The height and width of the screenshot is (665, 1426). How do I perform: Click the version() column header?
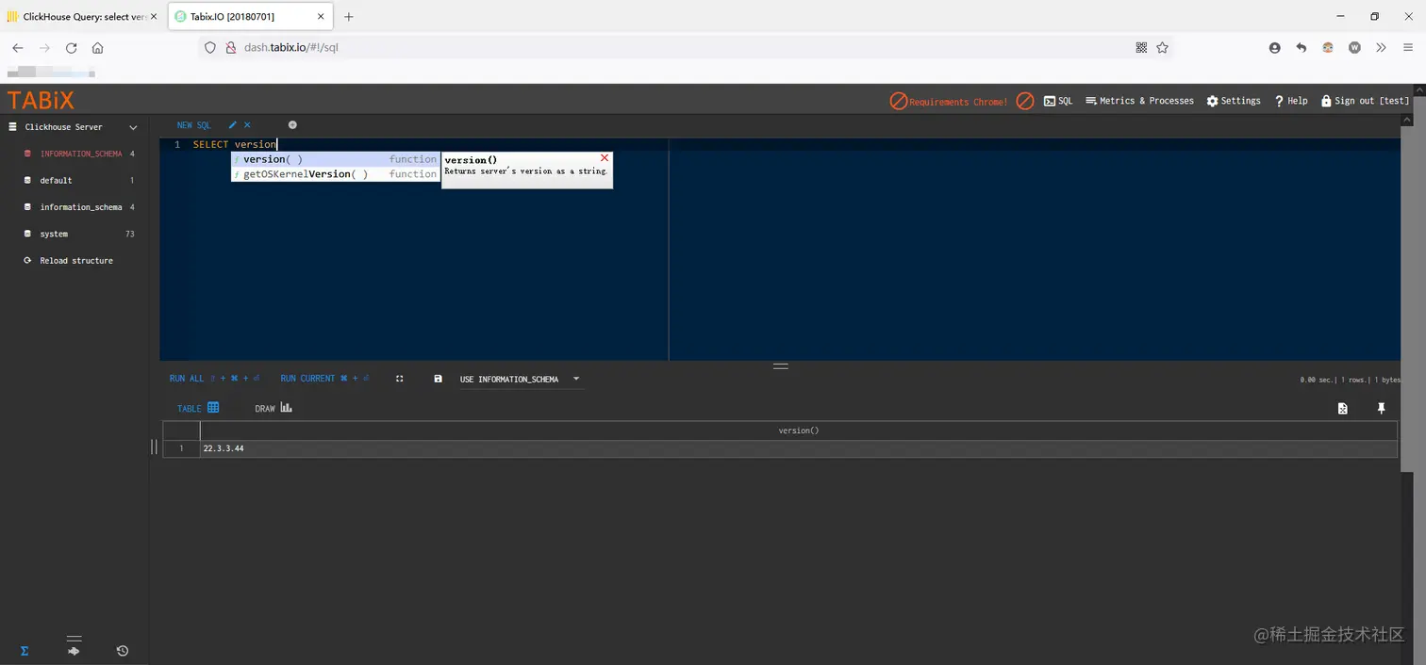pyautogui.click(x=798, y=430)
